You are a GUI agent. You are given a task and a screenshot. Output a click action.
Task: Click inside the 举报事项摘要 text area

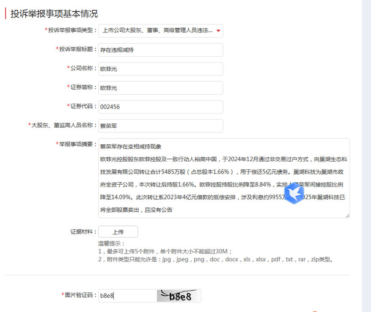pos(224,178)
